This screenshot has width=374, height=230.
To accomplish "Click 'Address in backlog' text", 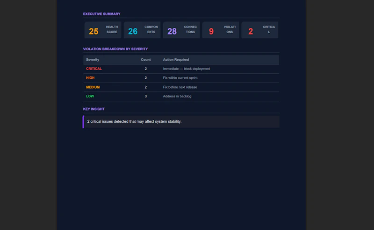I will click(177, 96).
